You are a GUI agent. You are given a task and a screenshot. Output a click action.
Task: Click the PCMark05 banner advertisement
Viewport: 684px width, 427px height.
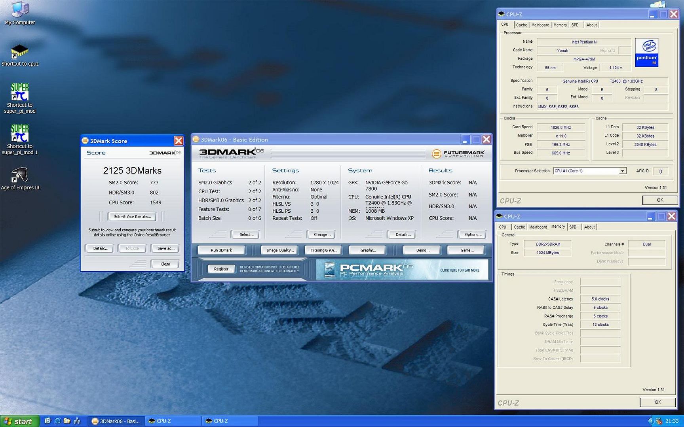[x=402, y=270]
